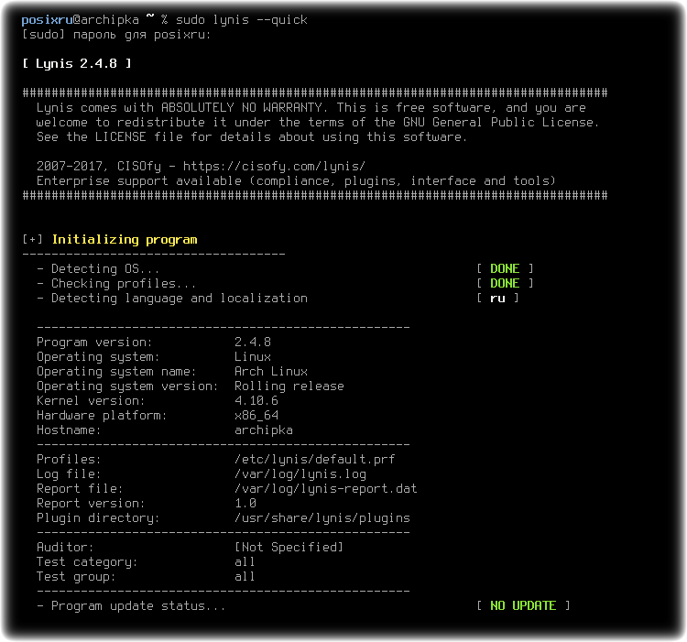Image resolution: width=687 pixels, height=642 pixels.
Task: Click the 'Hardware platform:' label
Action: [x=102, y=416]
